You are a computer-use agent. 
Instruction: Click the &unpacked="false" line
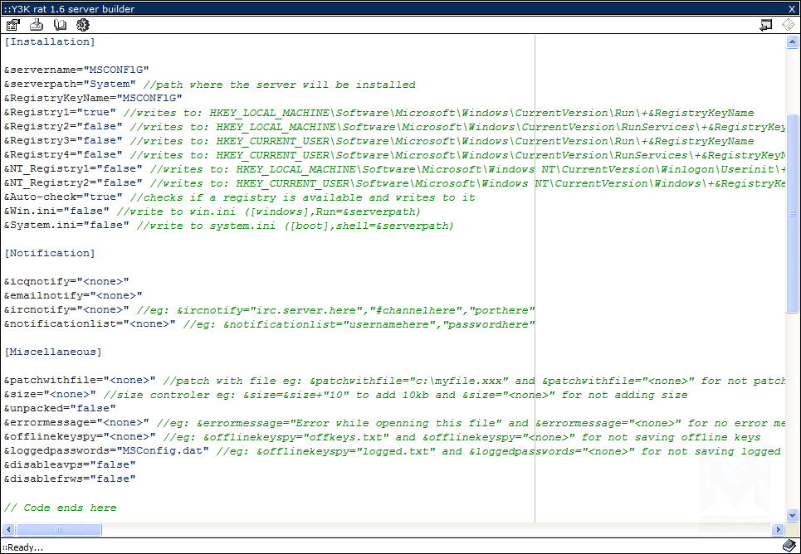pyautogui.click(x=58, y=408)
